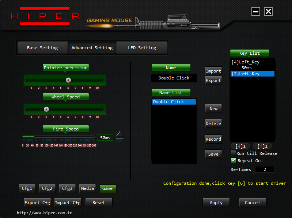Click the Wheel Speed slider knob
Screen dimensions: 292x219
click(x=46, y=109)
